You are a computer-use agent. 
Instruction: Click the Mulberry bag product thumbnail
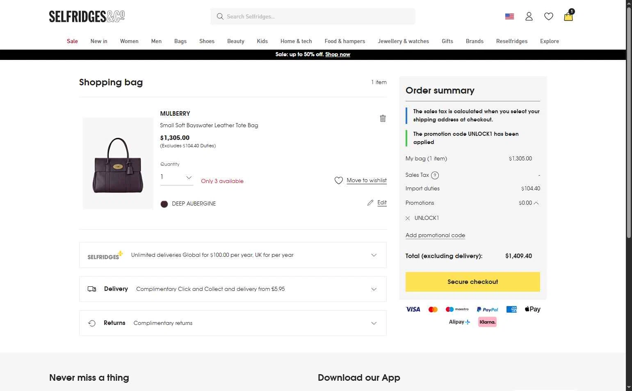coord(118,163)
